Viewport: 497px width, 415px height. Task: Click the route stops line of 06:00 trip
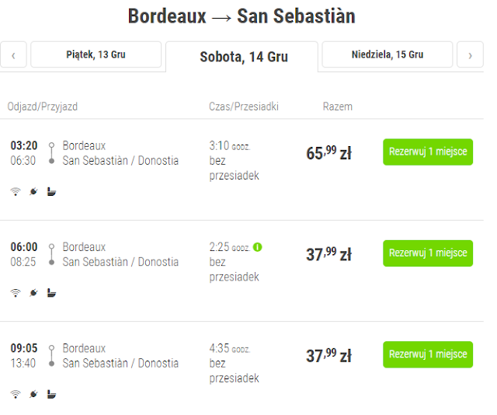[51, 254]
